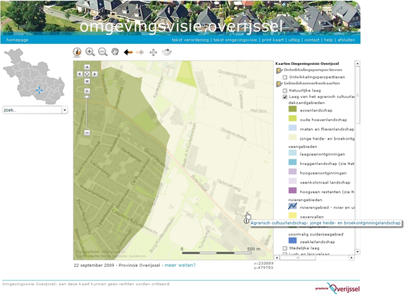The height and width of the screenshot is (295, 415).
Task: Activate the zoom out magnifier tool
Action: point(102,52)
